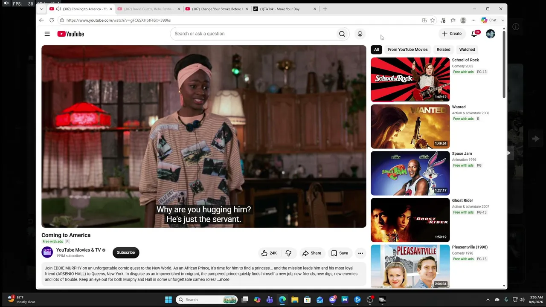Image resolution: width=546 pixels, height=307 pixels.
Task: Open the tab search dropdown arrow
Action: coord(41,9)
